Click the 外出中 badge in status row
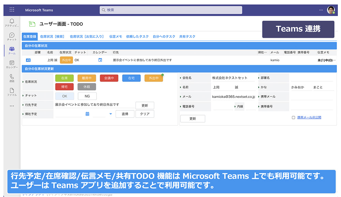 66,60
